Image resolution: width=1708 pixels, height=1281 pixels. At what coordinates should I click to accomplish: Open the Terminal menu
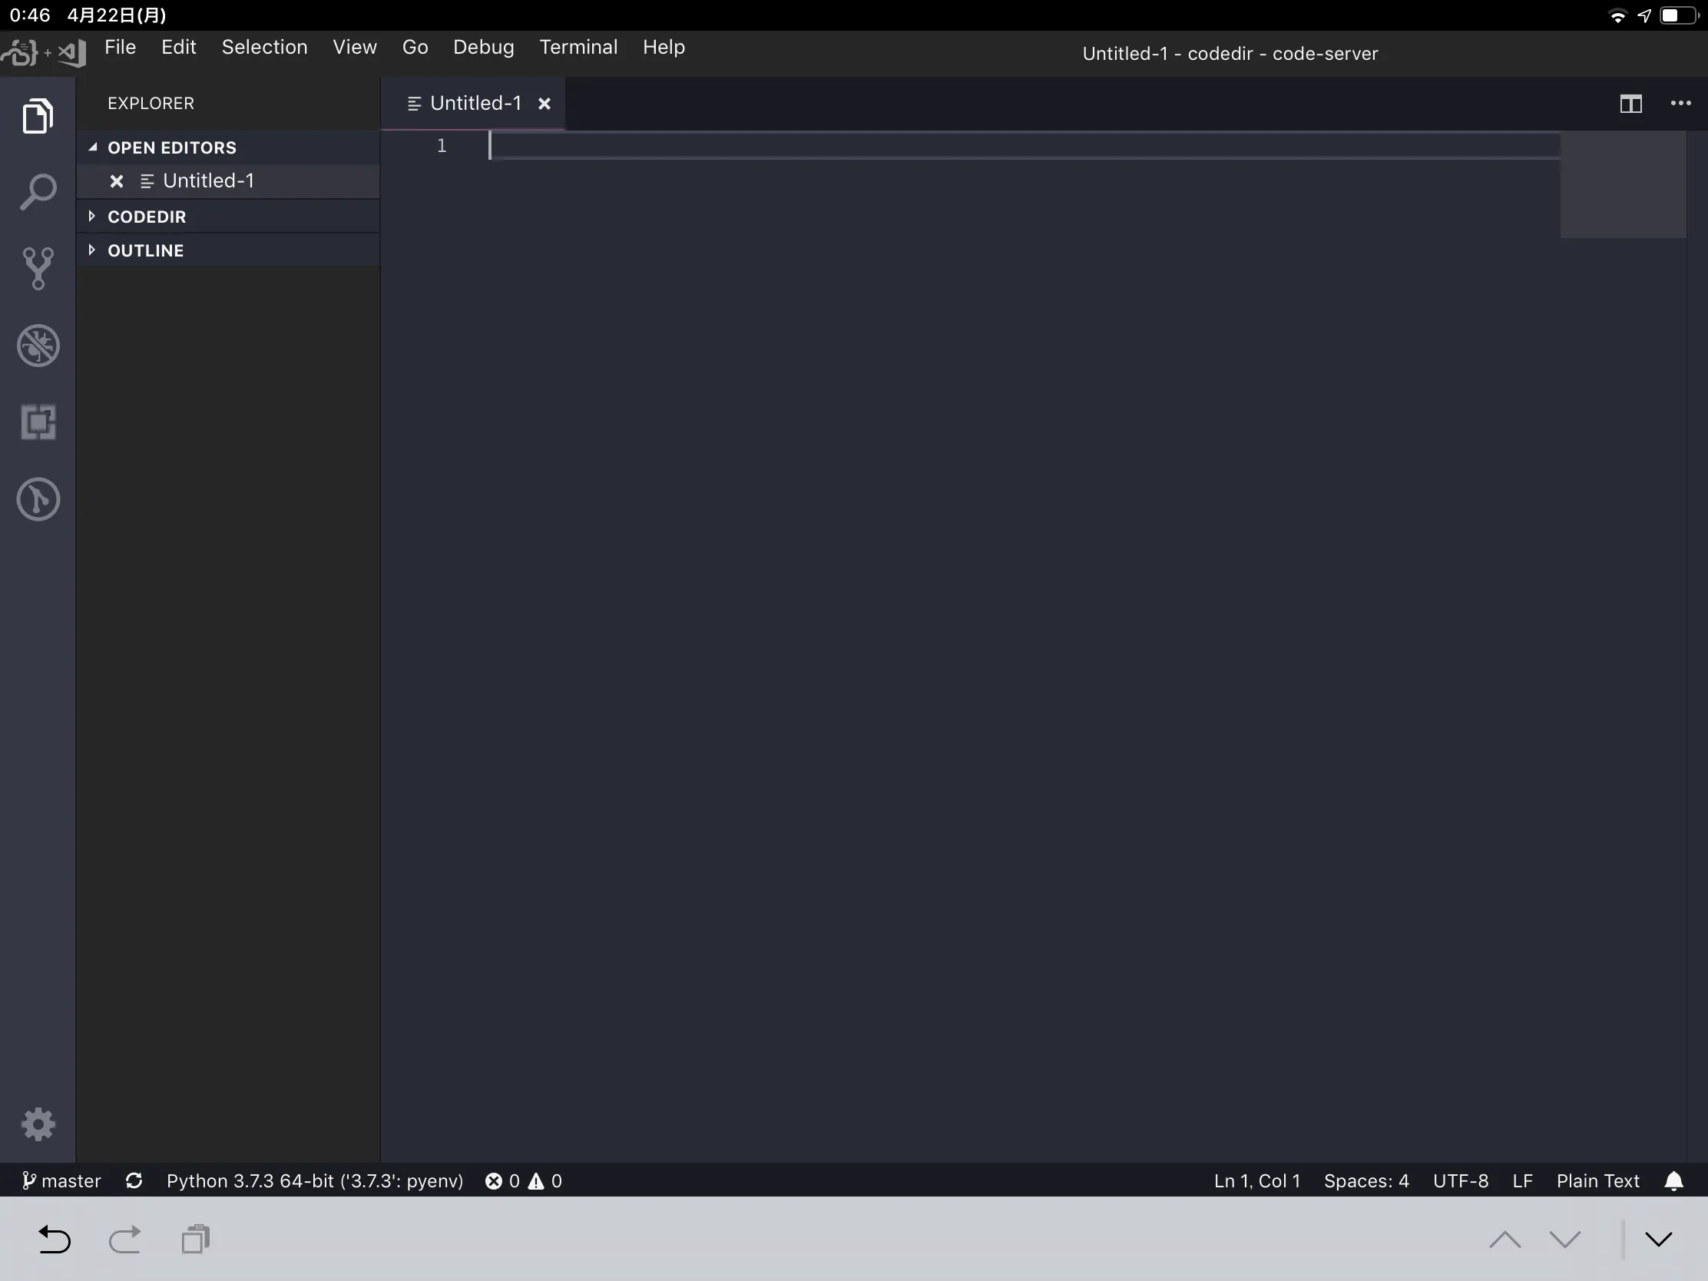(x=578, y=47)
